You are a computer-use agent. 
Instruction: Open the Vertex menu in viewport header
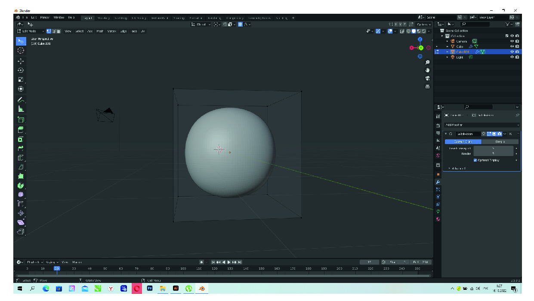[x=111, y=31]
